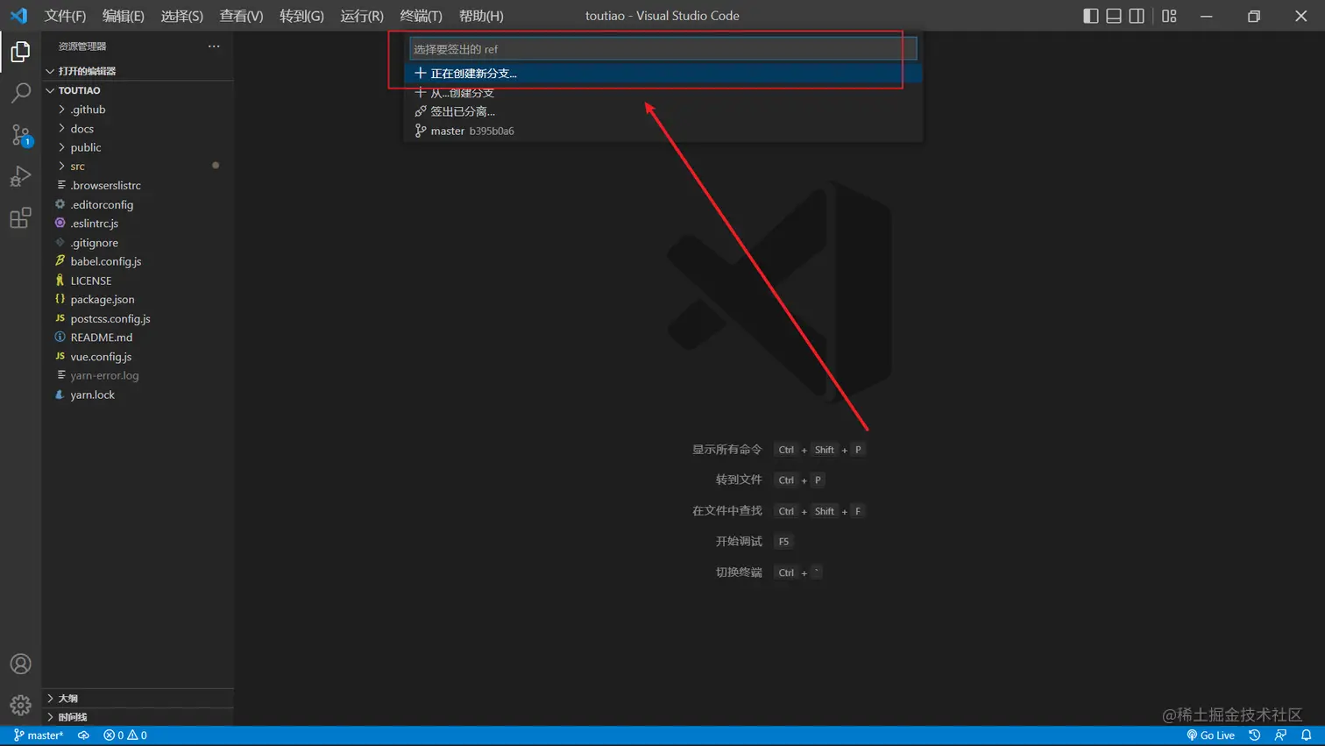Click the feedback person icon in status bar
The height and width of the screenshot is (746, 1325).
coord(1280,735)
